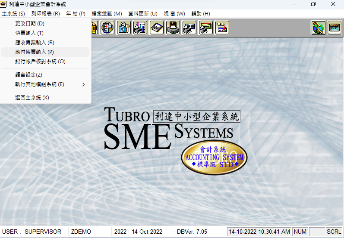The image size is (344, 238).
Task: Click the floppy disk toolbar icon
Action: [x=157, y=28]
